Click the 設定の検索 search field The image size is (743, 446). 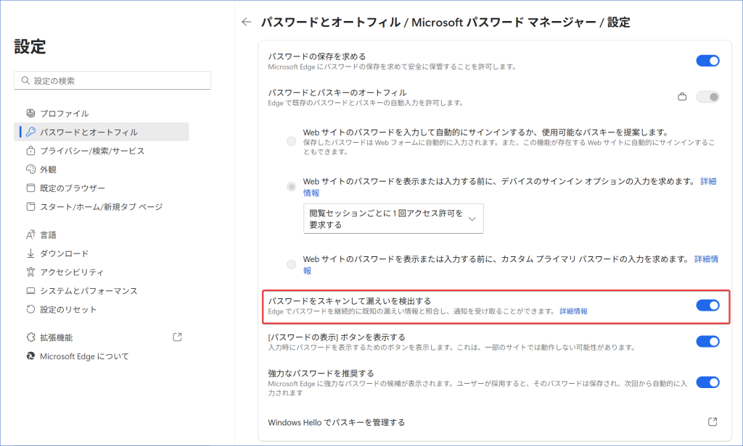[112, 80]
